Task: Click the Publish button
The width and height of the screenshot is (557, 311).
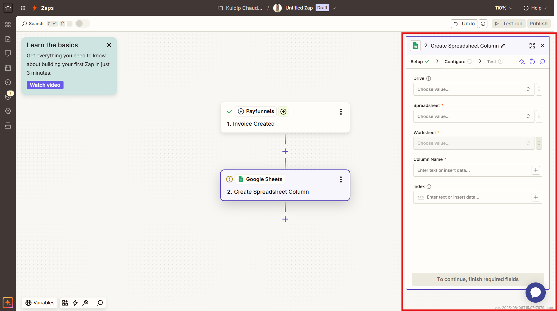Action: (x=539, y=24)
